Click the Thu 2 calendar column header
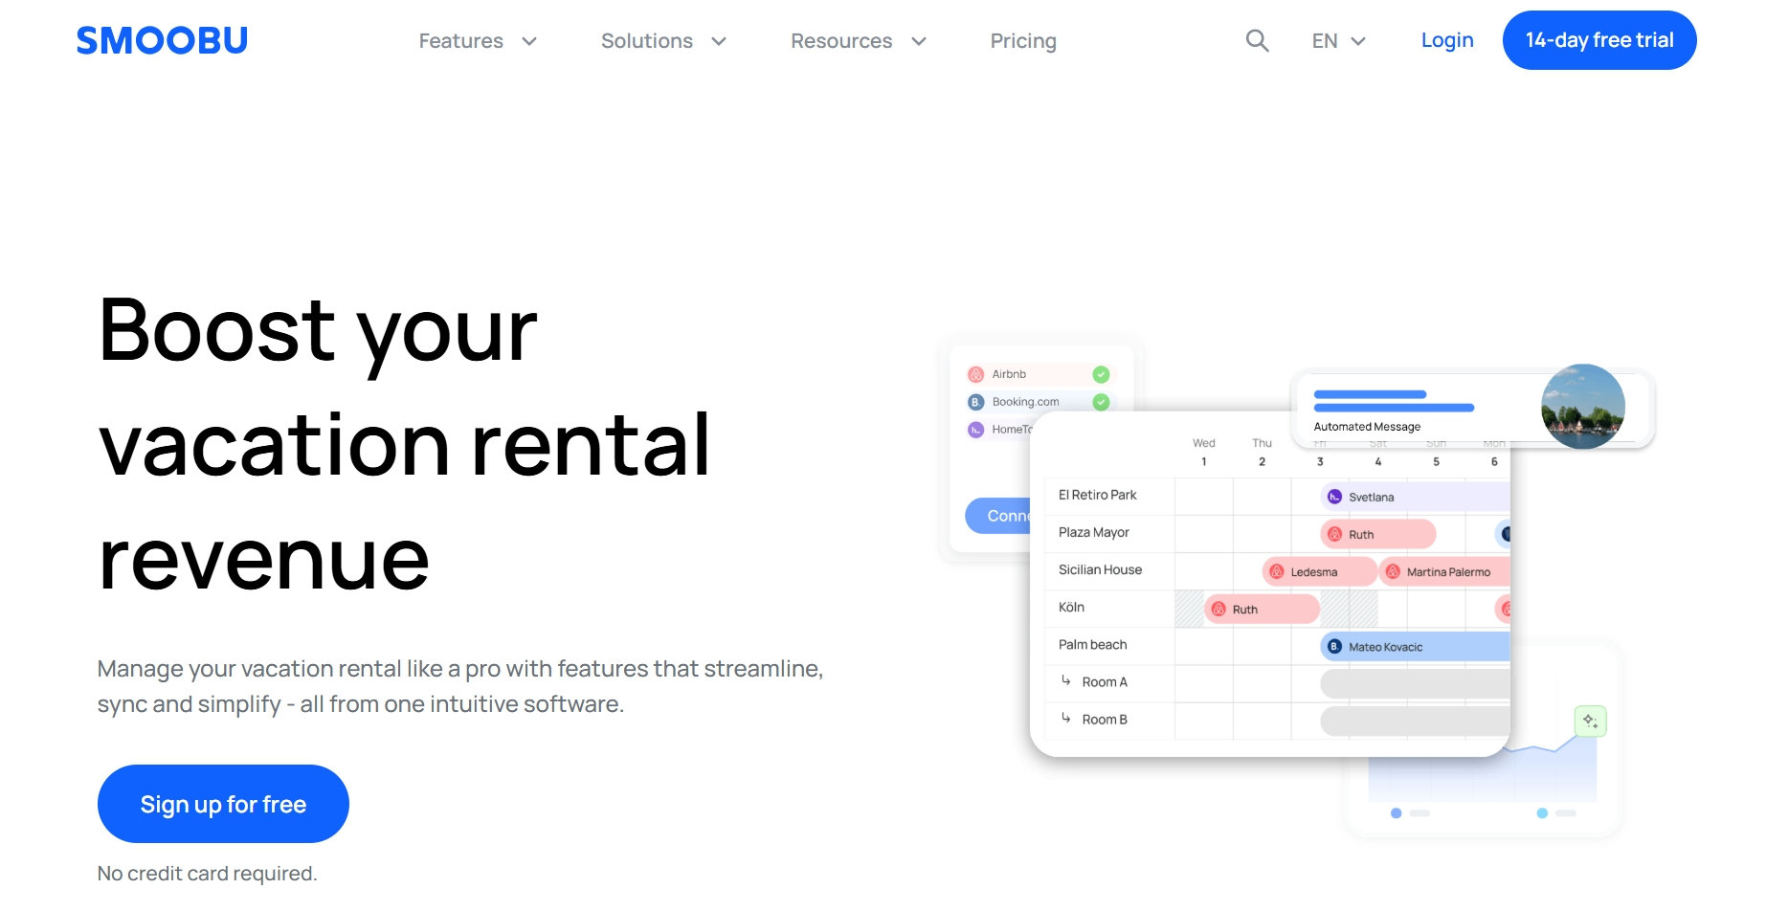Image resolution: width=1766 pixels, height=911 pixels. click(1263, 452)
